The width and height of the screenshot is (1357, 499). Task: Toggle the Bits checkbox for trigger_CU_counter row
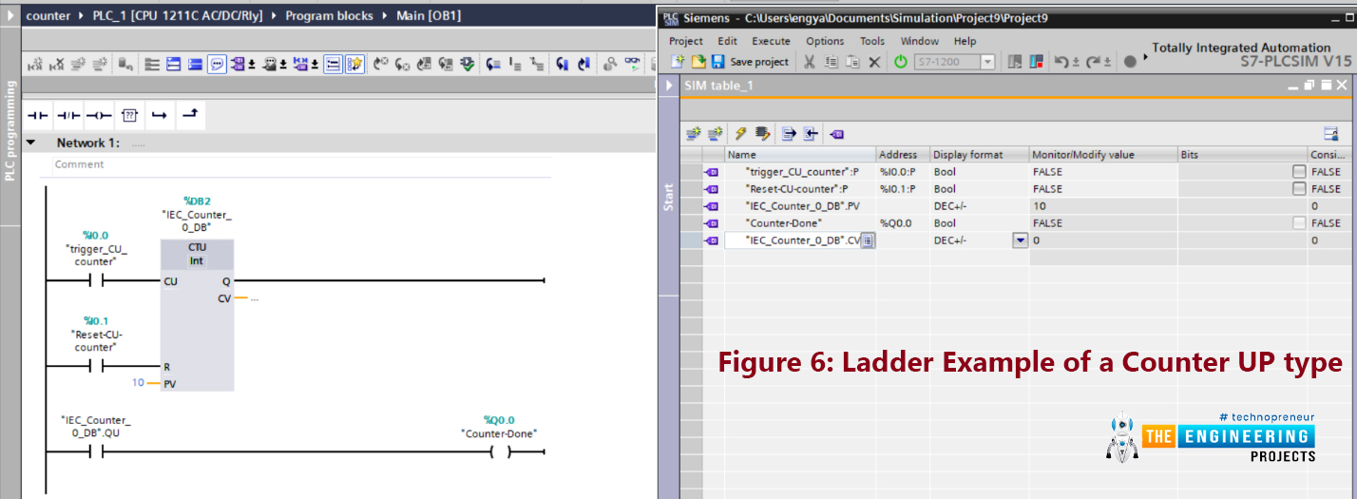pos(1299,172)
